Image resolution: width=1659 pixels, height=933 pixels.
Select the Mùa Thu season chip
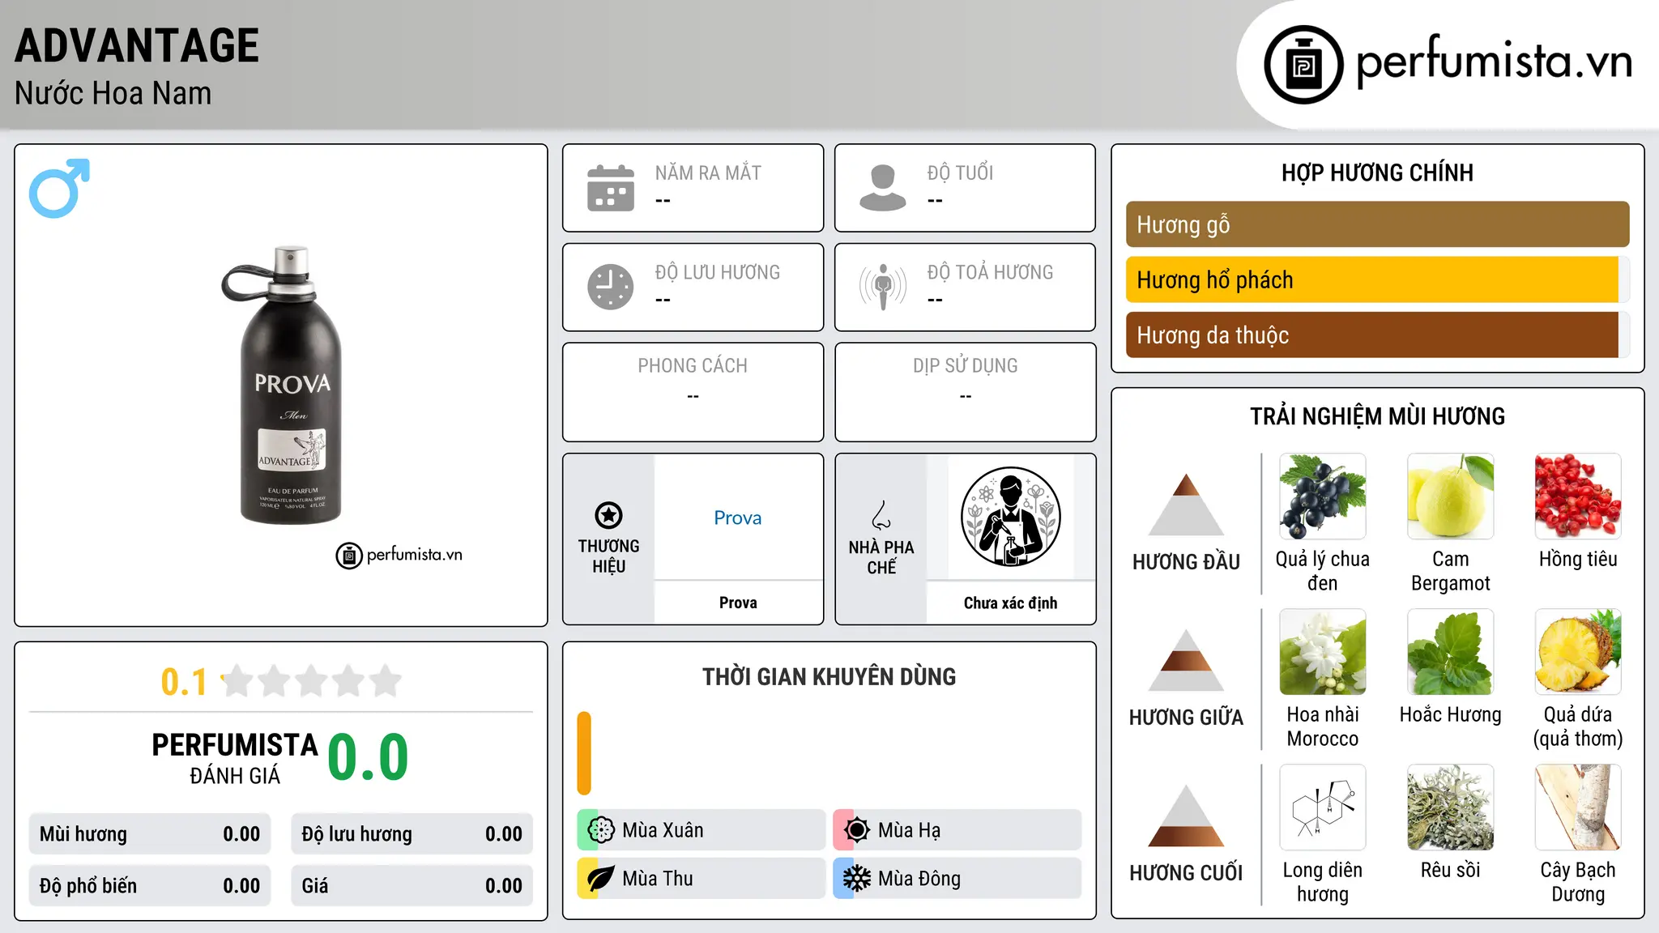[x=701, y=879]
